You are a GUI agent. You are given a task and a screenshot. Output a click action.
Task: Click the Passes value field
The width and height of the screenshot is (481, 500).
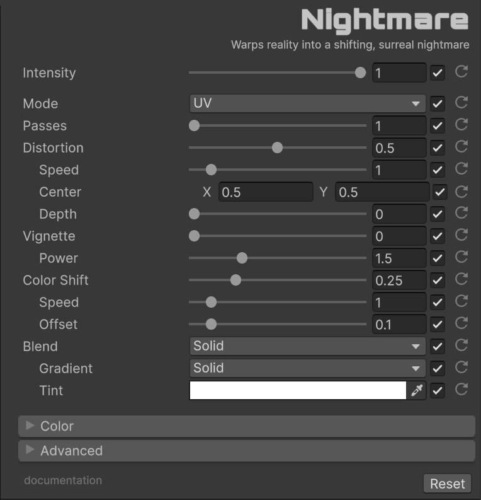coord(399,125)
